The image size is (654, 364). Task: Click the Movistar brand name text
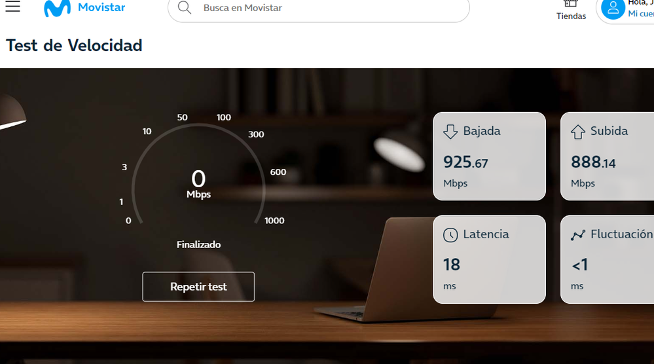(x=101, y=7)
